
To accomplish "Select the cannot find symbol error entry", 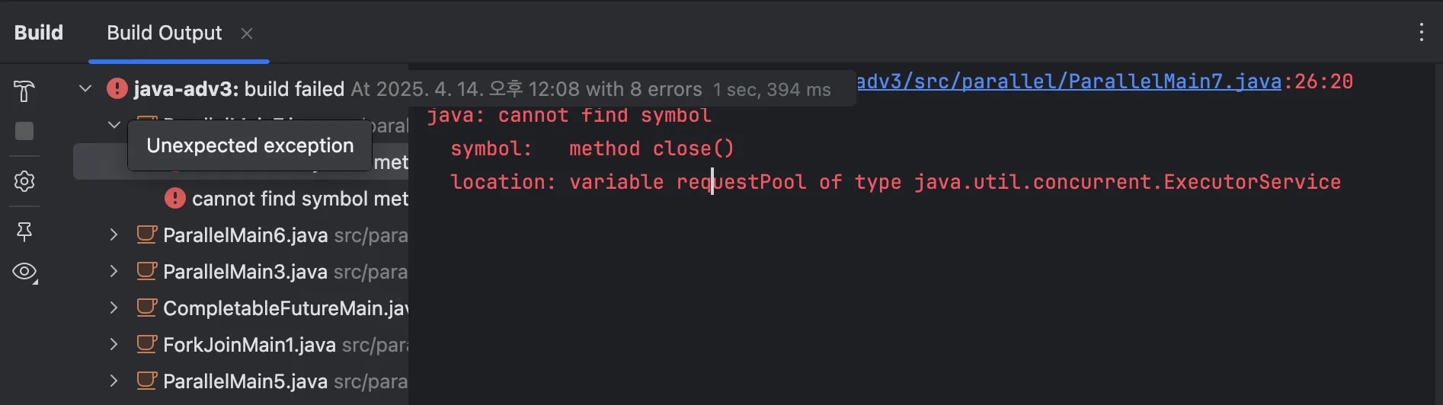I will click(300, 199).
